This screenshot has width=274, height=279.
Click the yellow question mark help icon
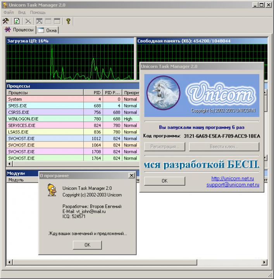tap(68, 21)
